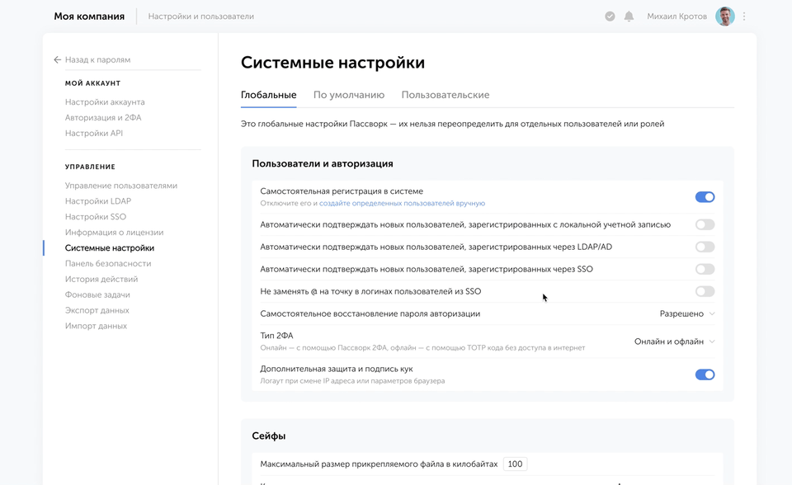
Task: Switch to 'По умолчанию' tab
Action: (x=349, y=95)
